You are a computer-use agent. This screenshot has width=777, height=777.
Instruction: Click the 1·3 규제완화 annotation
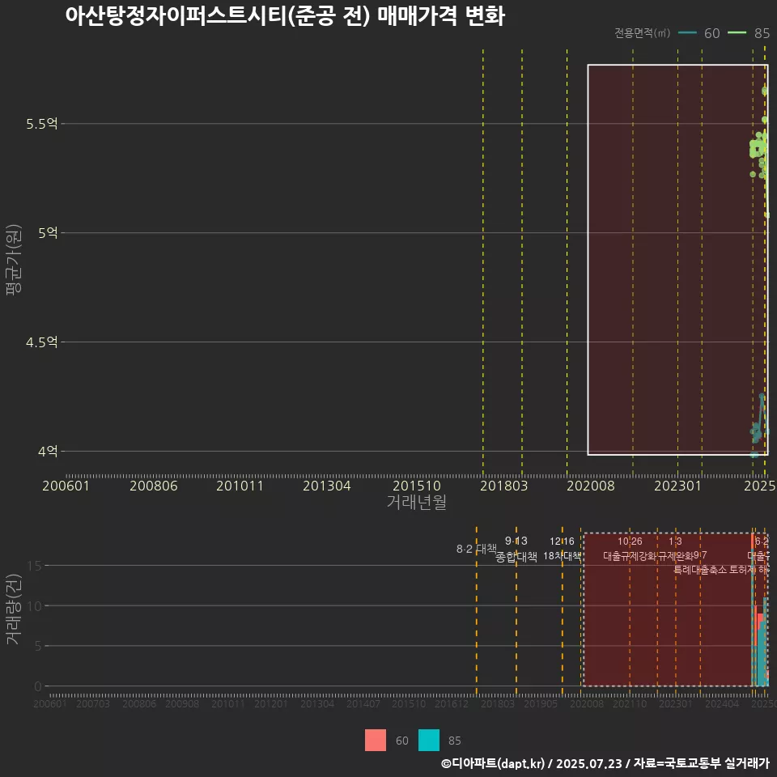coord(675,549)
